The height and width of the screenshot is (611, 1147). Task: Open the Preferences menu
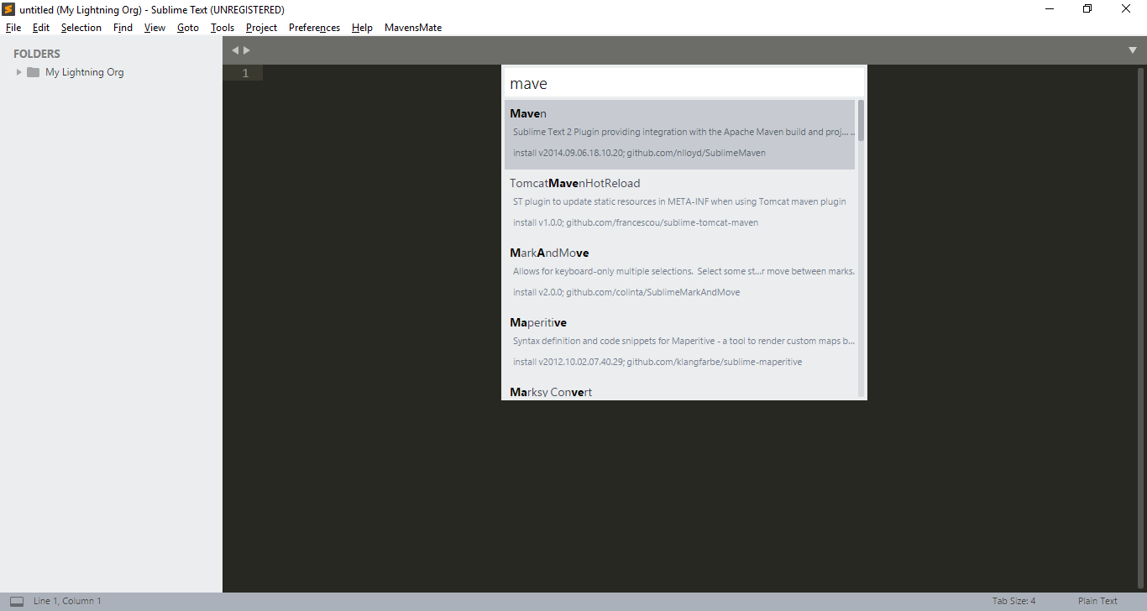pyautogui.click(x=314, y=28)
